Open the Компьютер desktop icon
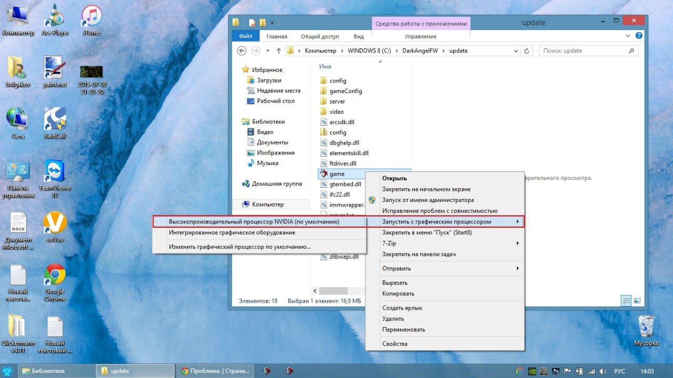 pos(17,20)
